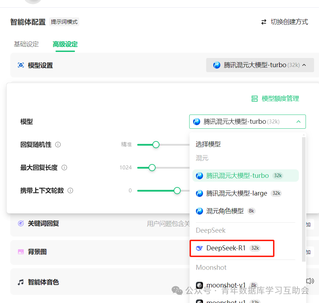Click the 智能体配置 heading
This screenshot has width=319, height=303.
click(28, 22)
